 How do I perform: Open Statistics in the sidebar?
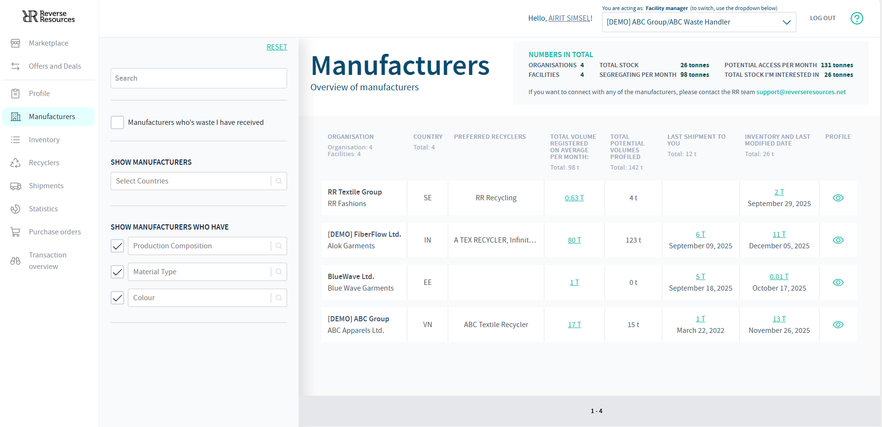click(49, 209)
